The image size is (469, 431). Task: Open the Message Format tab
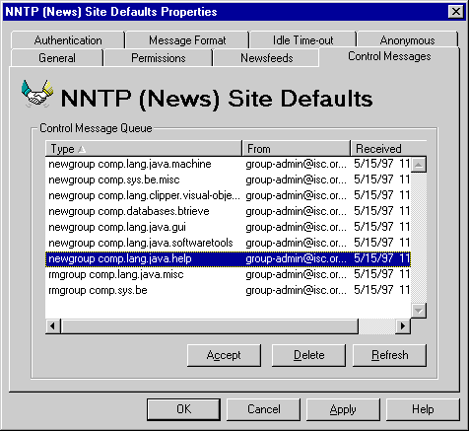[x=187, y=40]
